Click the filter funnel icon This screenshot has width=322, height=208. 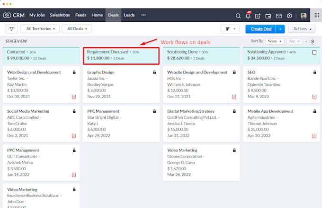click(x=12, y=29)
